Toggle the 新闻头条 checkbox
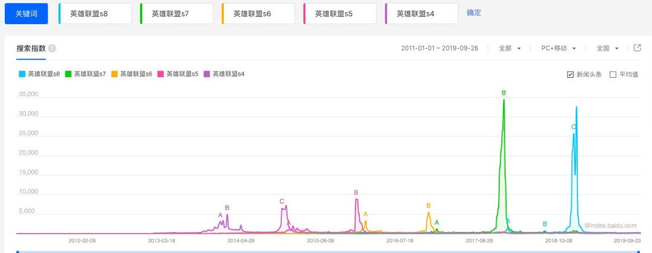The height and width of the screenshot is (253, 652). click(570, 75)
